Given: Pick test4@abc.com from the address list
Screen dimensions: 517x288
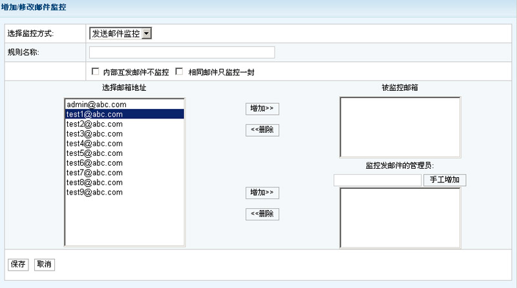Looking at the screenshot, I should click(x=94, y=144).
